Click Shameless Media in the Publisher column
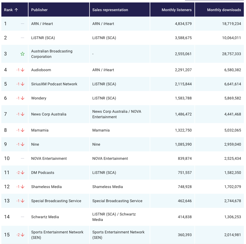Viewport: 246px width, 244px height. click(x=46, y=187)
